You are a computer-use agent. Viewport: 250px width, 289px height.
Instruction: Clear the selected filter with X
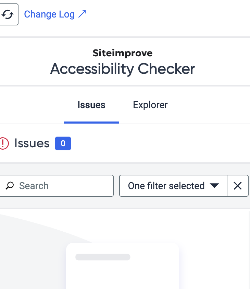point(238,186)
